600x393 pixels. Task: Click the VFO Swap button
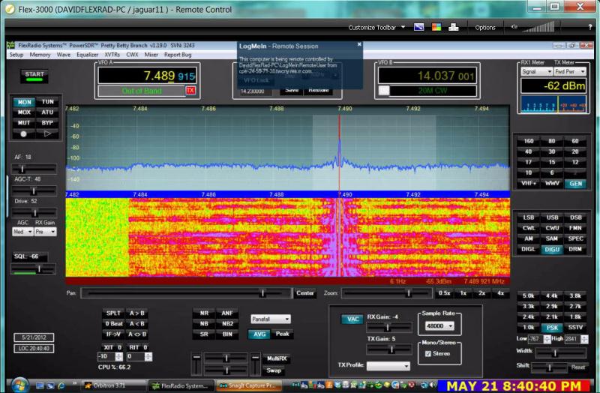274,370
